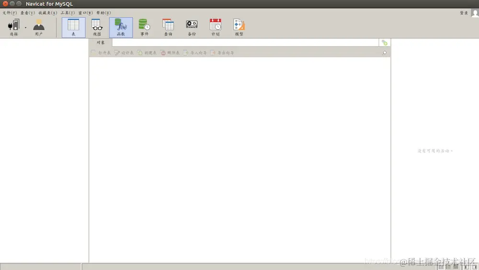Switch to the list view icon in the status bar
Viewport: 479px width, 270px height.
[440, 267]
